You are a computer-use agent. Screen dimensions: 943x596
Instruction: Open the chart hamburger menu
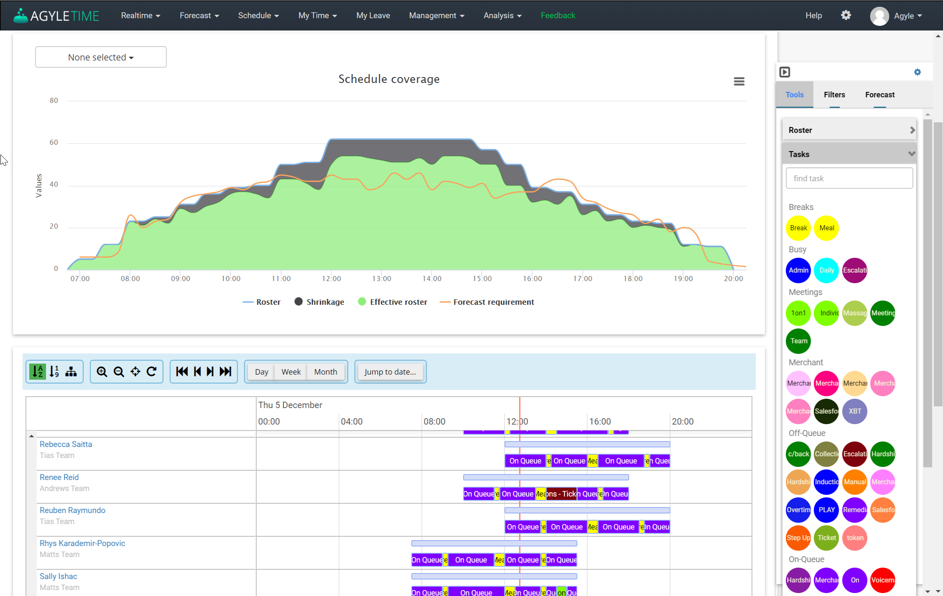point(739,81)
